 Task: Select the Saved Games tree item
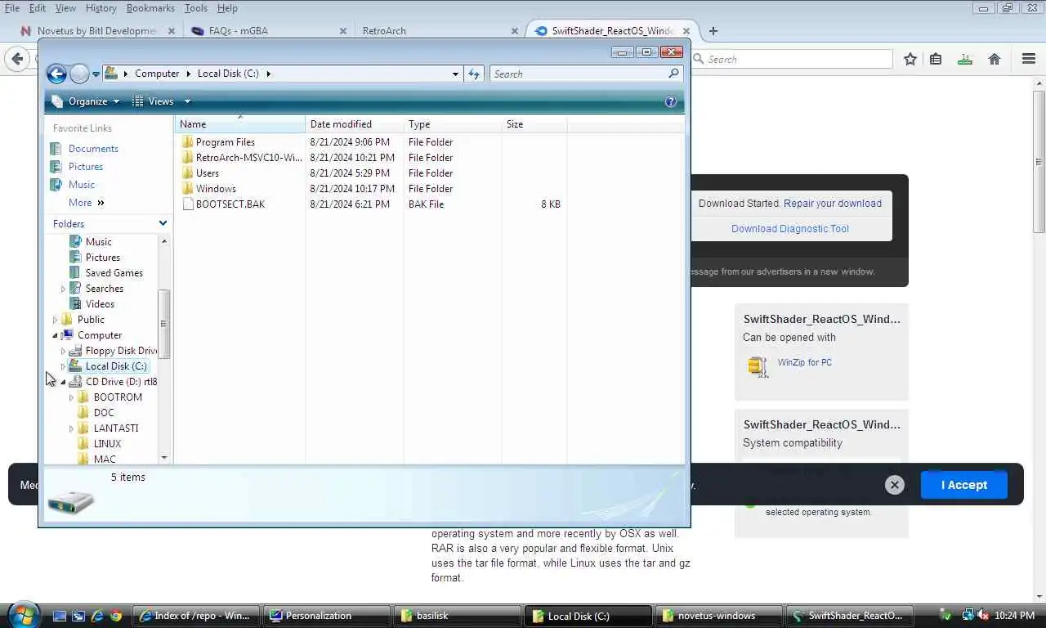[114, 273]
